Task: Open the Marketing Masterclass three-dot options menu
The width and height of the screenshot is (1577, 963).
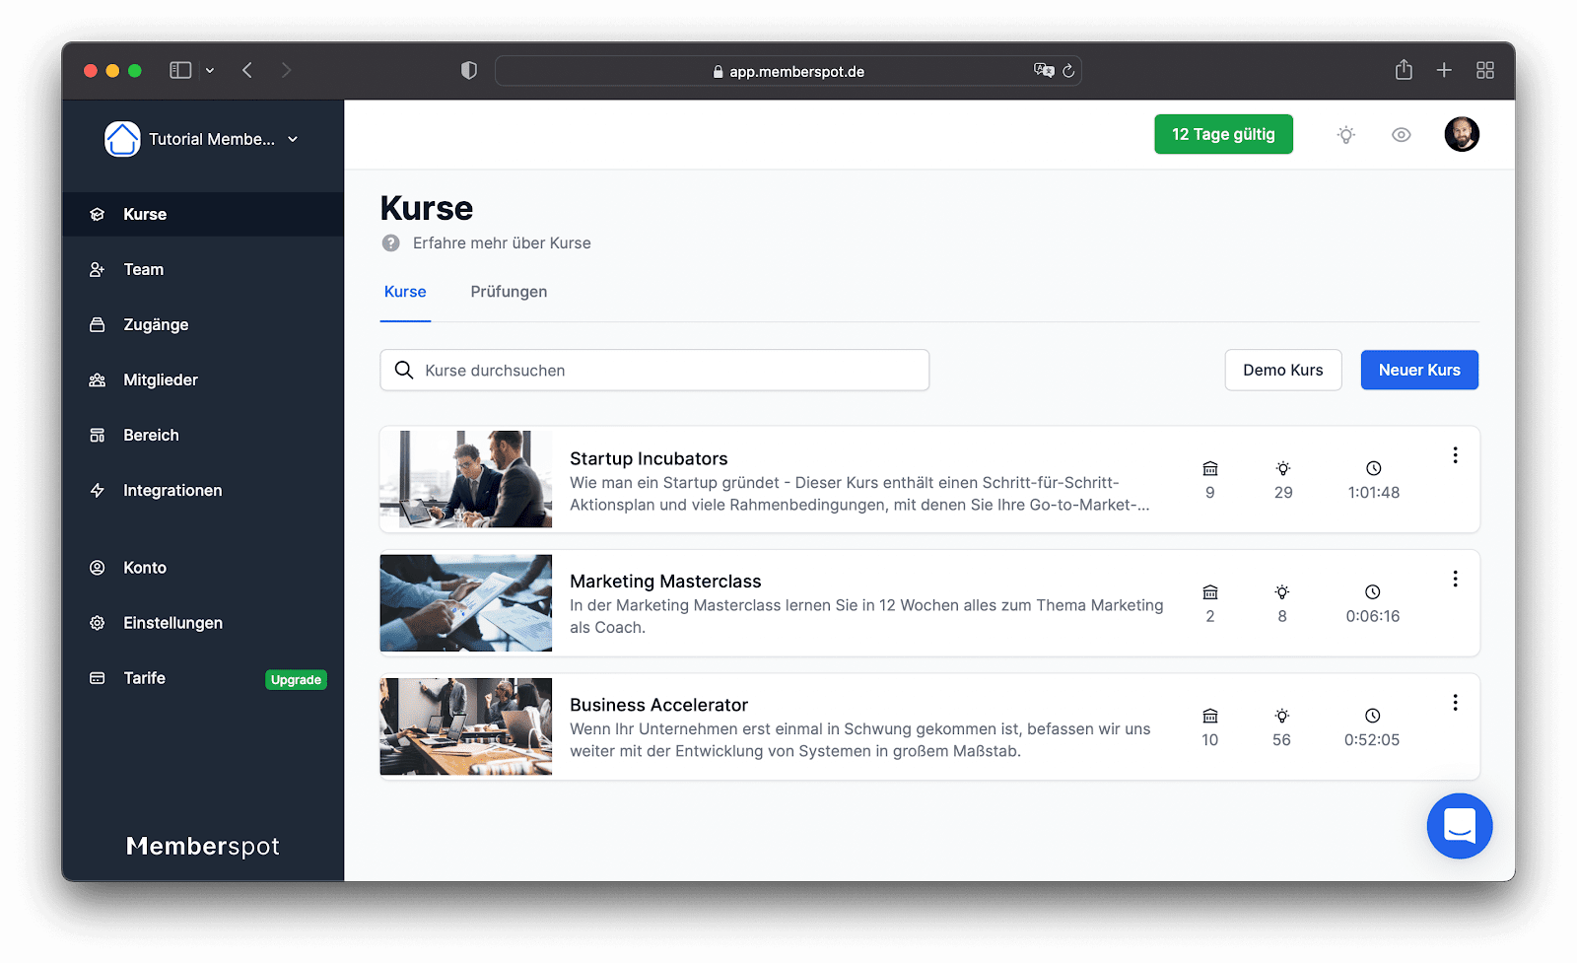Action: (1455, 579)
